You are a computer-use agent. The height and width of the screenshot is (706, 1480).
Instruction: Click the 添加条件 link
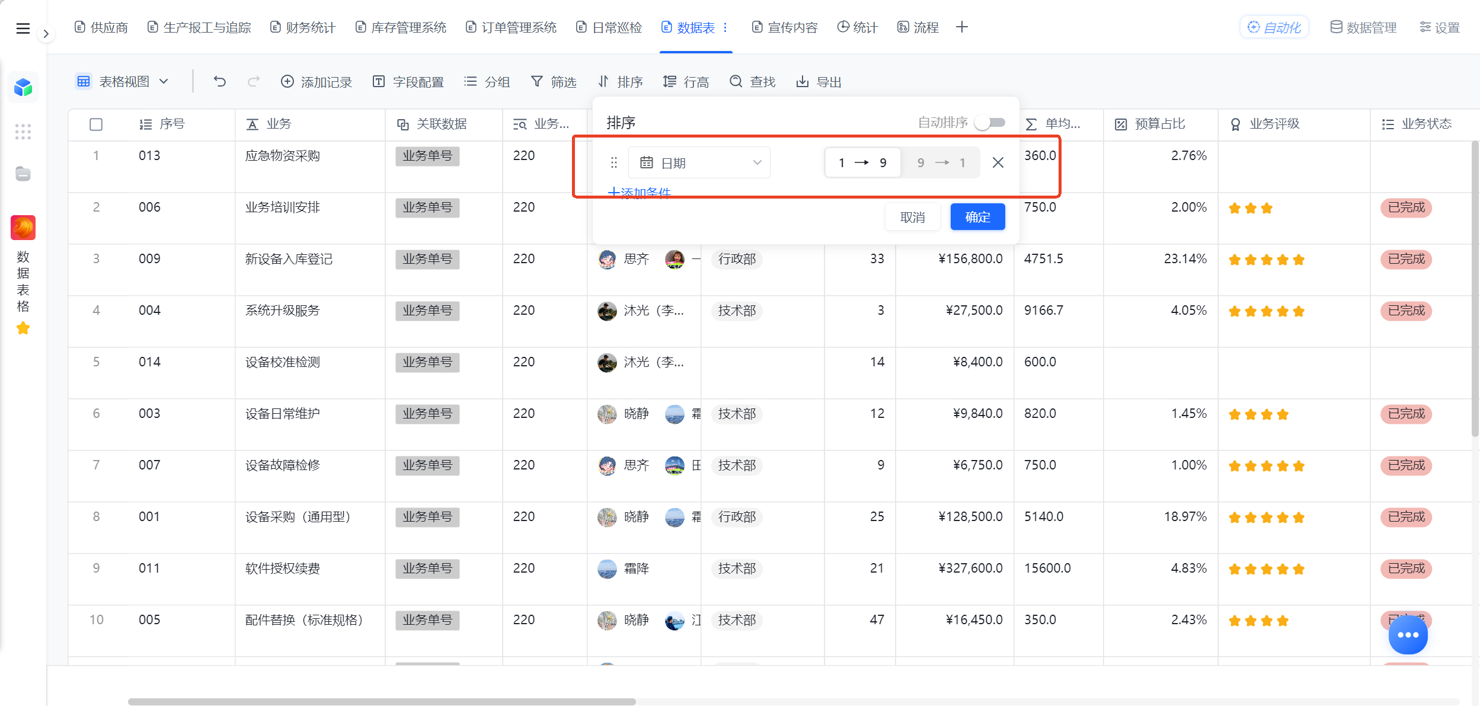pyautogui.click(x=640, y=192)
